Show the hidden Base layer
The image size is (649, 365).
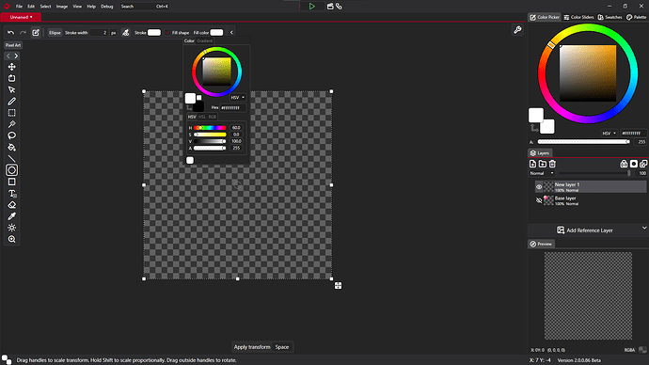pyautogui.click(x=539, y=200)
